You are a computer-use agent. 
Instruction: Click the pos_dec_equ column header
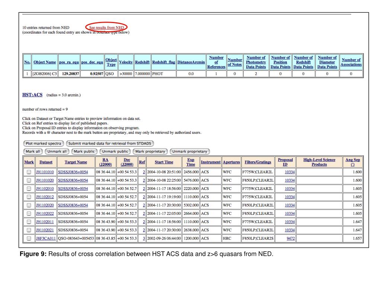[92, 62]
